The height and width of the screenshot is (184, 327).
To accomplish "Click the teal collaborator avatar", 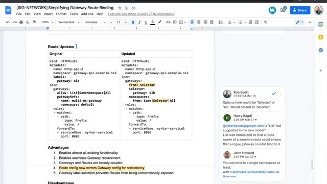I will pyautogui.click(x=272, y=10).
